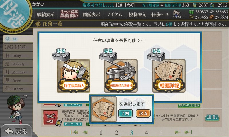Jump to last page arrow icon
229x137 pixels.
tap(188, 132)
